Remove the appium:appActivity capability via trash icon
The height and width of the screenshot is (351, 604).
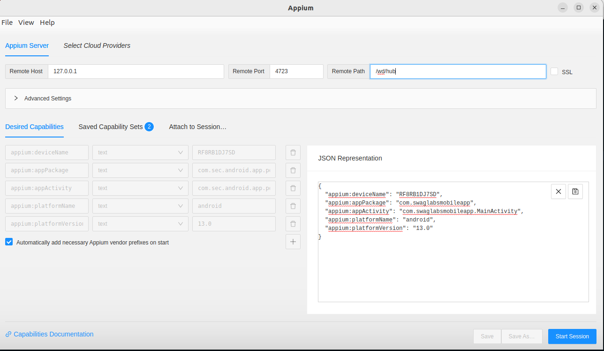coord(293,188)
